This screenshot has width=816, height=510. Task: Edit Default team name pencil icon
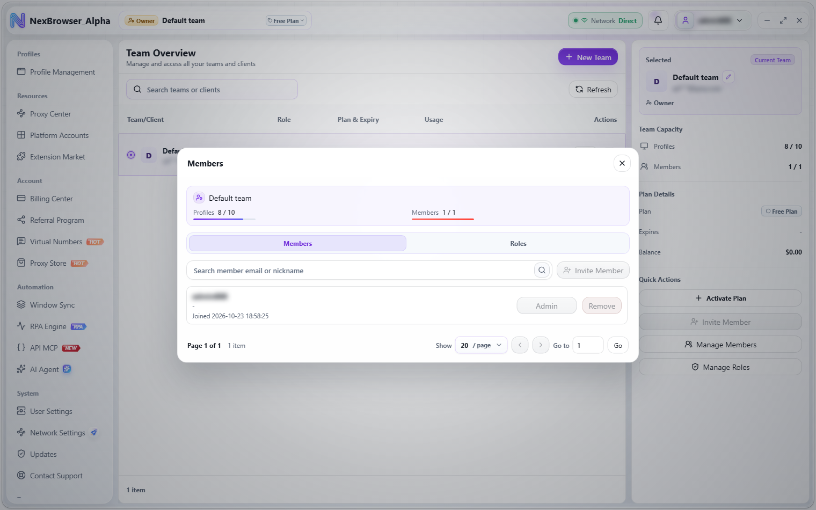[728, 77]
